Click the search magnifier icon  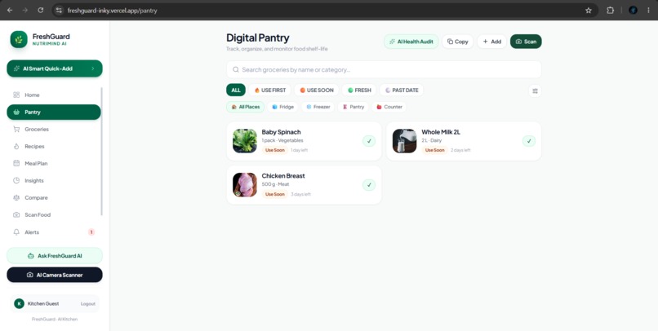pos(236,69)
